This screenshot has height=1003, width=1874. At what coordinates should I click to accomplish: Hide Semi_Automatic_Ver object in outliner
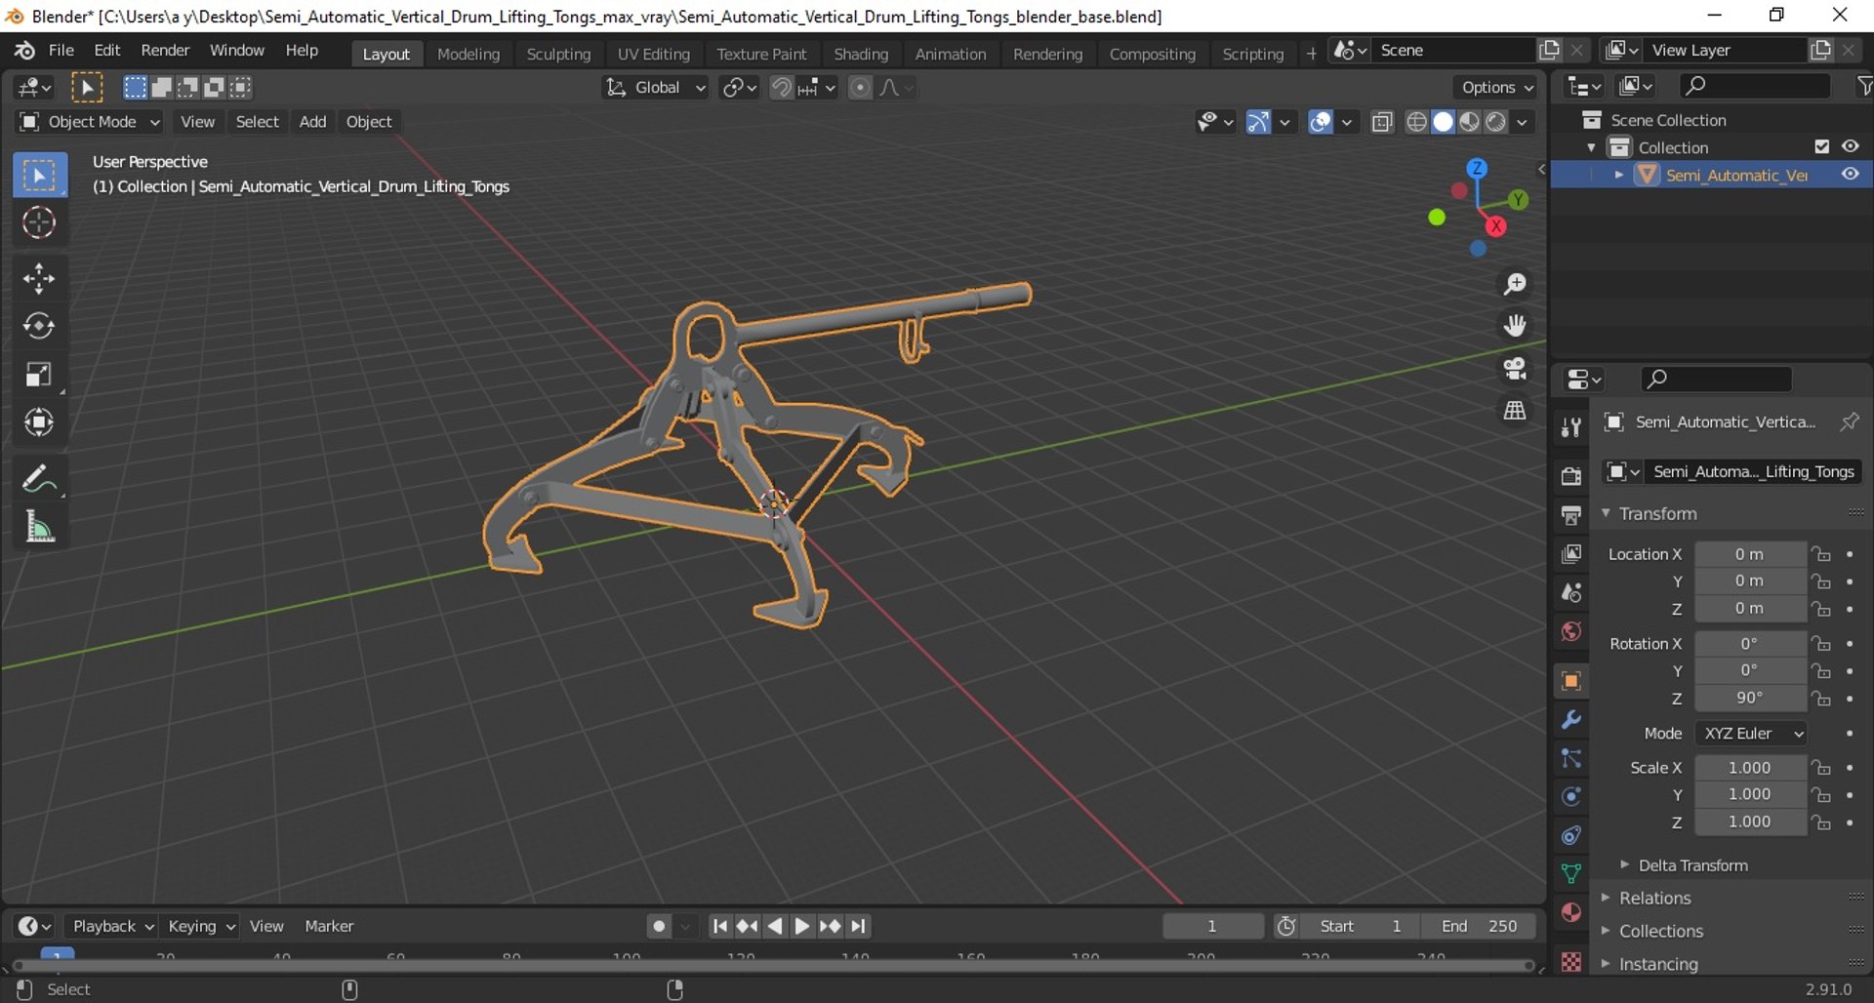[1851, 175]
